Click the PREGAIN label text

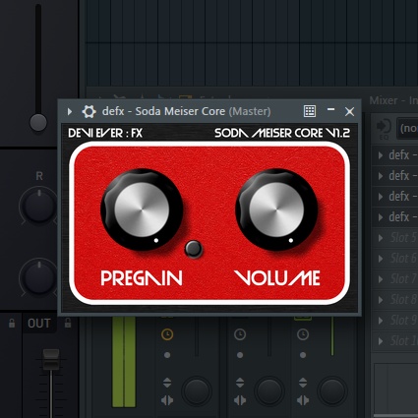point(142,278)
